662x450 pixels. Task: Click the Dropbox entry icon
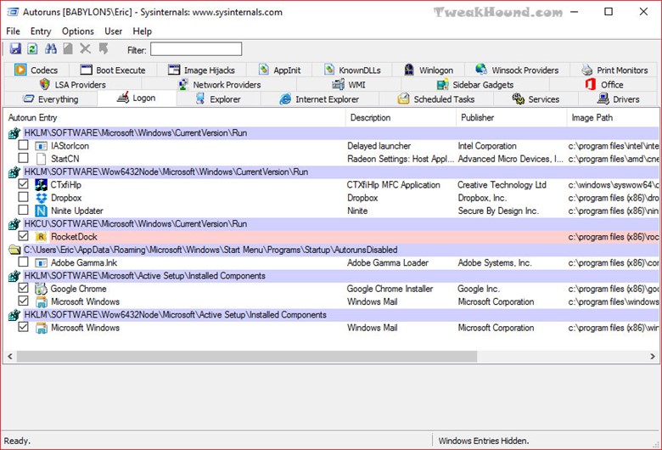point(41,198)
